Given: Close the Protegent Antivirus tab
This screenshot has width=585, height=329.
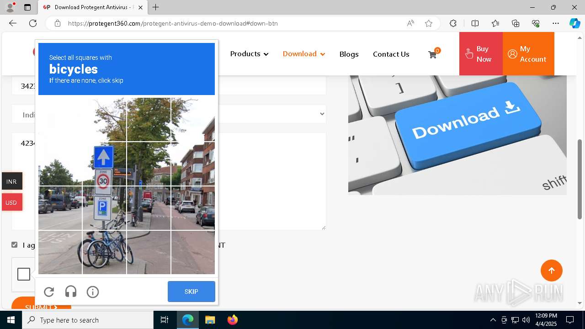Looking at the screenshot, I should point(140,7).
